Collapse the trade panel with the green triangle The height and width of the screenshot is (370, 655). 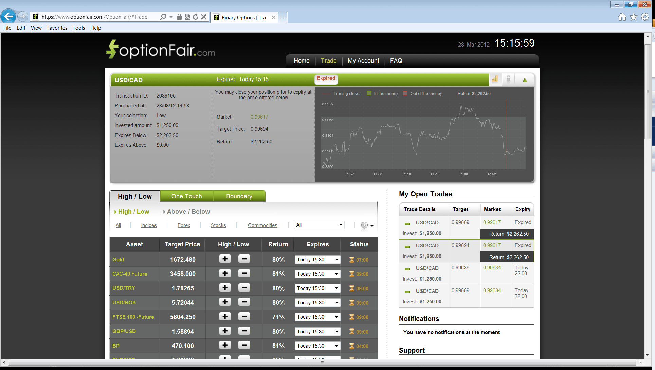coord(524,80)
